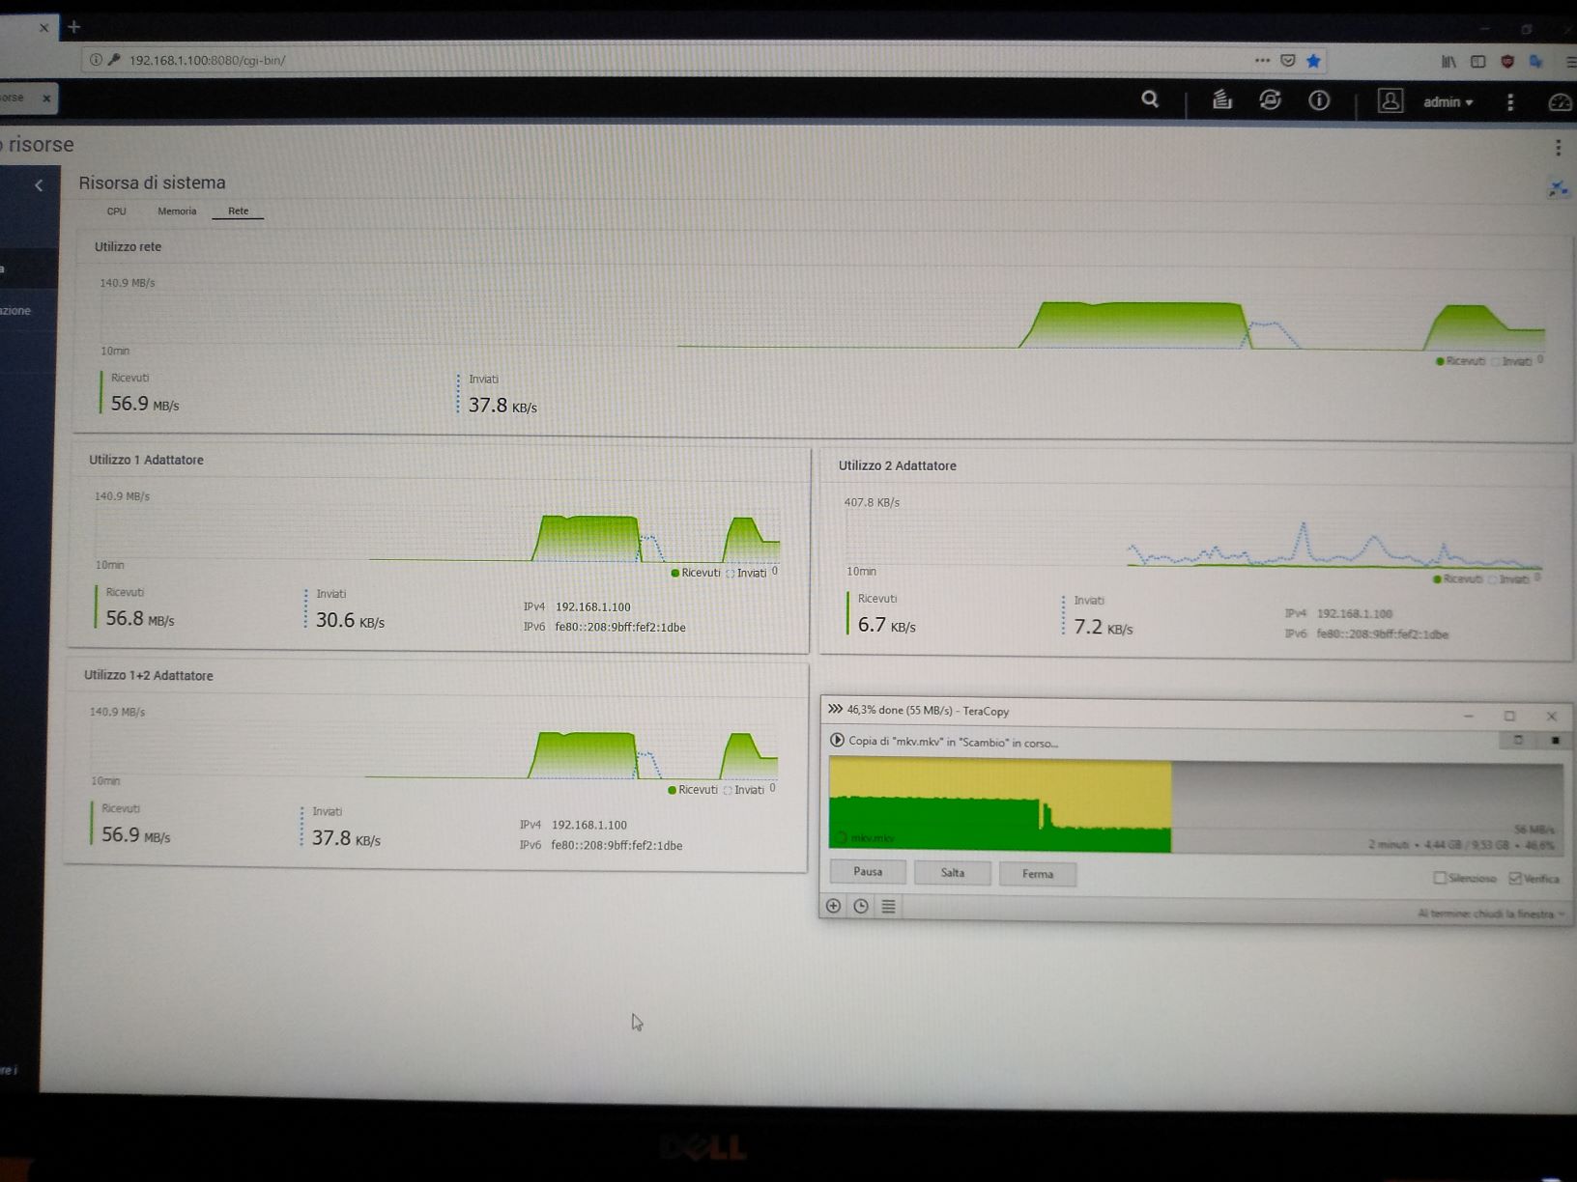Click the event notifications info icon

coord(1319,100)
